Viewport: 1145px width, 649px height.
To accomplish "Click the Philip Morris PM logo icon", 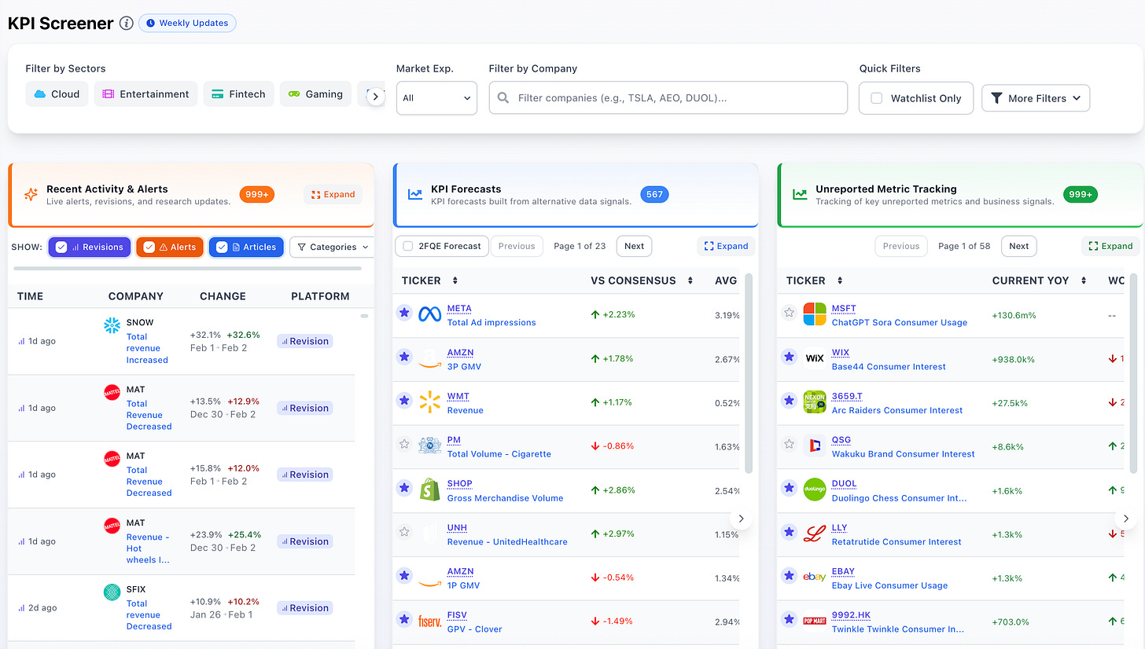I will coord(429,445).
